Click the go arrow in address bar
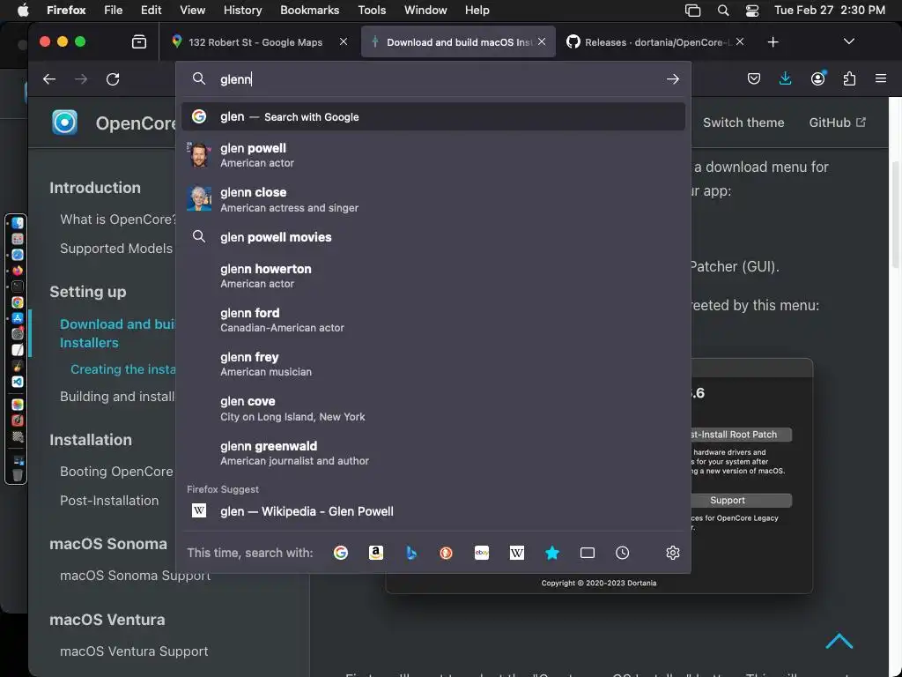 pos(672,78)
